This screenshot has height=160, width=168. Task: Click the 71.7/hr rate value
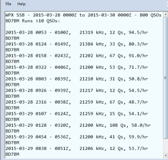click(138, 67)
